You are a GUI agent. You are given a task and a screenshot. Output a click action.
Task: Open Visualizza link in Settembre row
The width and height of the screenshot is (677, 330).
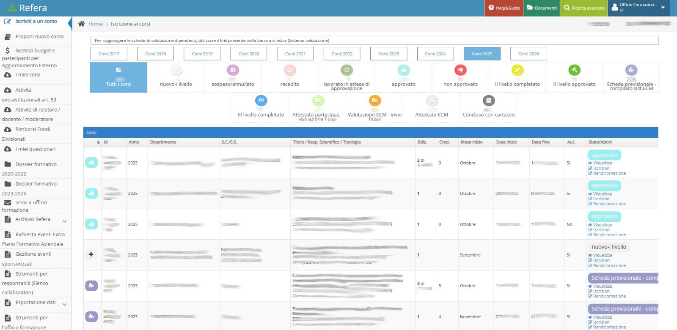click(x=600, y=255)
